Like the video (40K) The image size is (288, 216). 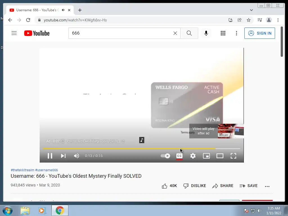(x=169, y=186)
